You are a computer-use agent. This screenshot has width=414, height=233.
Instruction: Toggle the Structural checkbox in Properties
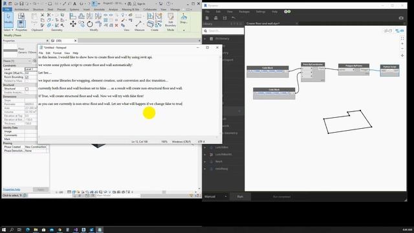27,89
